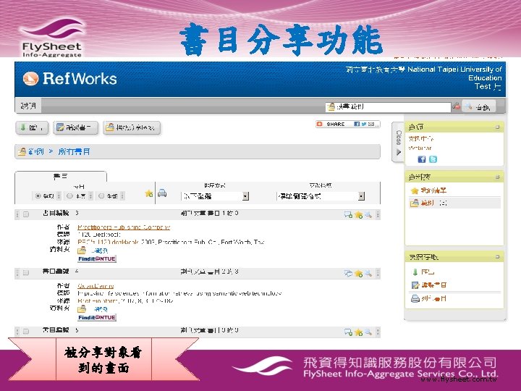Open the sort-order dropdown
The image size is (521, 391).
[x=215, y=196]
